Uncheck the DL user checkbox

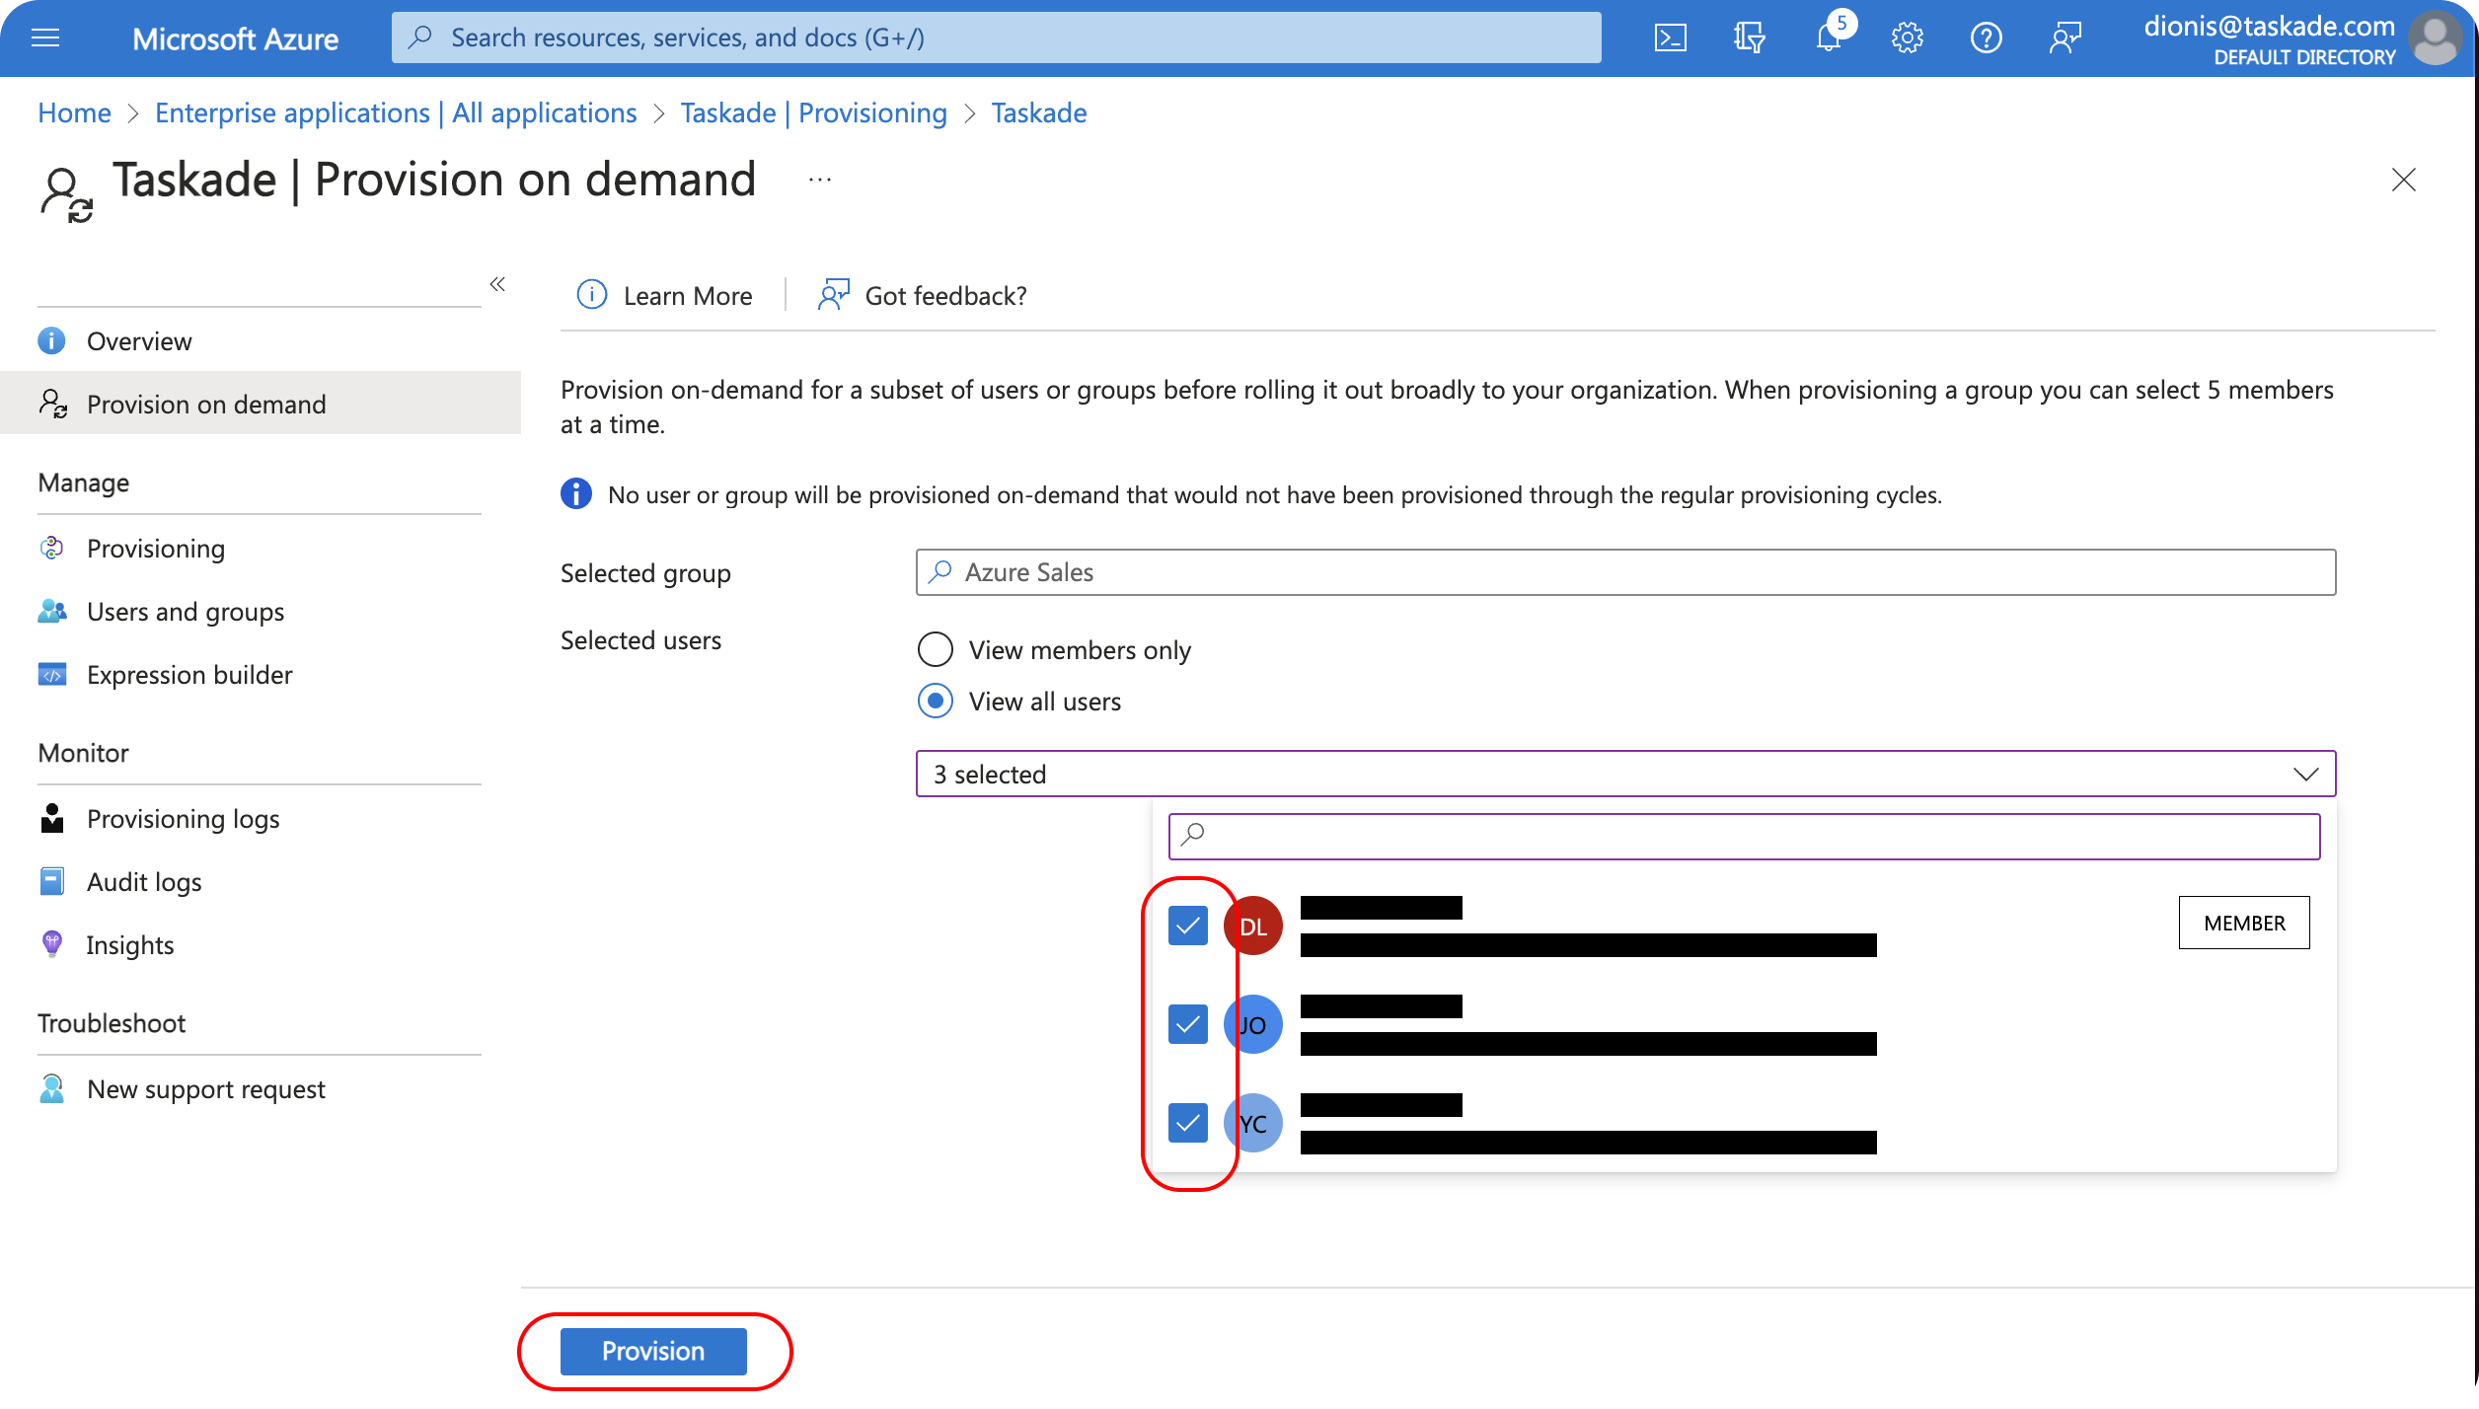1187,926
